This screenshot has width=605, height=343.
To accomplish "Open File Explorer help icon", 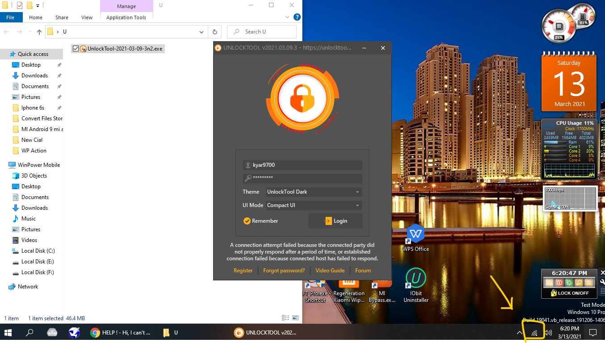I will [297, 17].
